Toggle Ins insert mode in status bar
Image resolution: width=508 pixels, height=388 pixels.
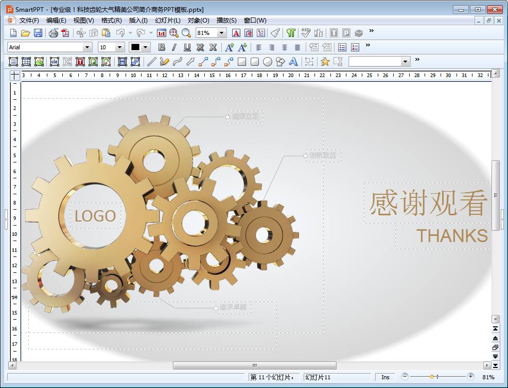coord(385,377)
